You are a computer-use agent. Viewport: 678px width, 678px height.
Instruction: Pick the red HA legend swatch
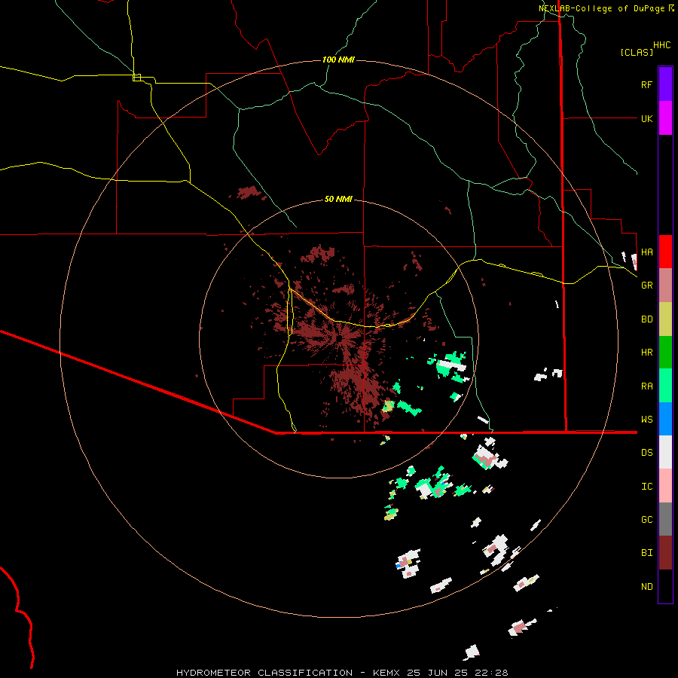pyautogui.click(x=665, y=252)
